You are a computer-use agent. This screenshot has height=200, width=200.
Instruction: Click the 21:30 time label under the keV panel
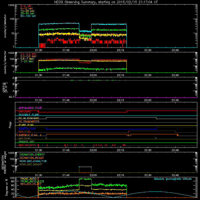click(x=38, y=50)
